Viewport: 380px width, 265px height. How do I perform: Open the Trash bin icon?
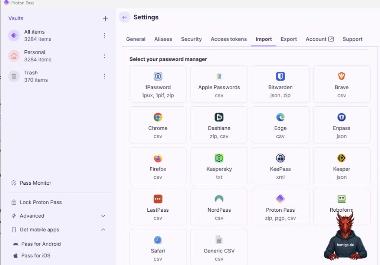point(14,76)
